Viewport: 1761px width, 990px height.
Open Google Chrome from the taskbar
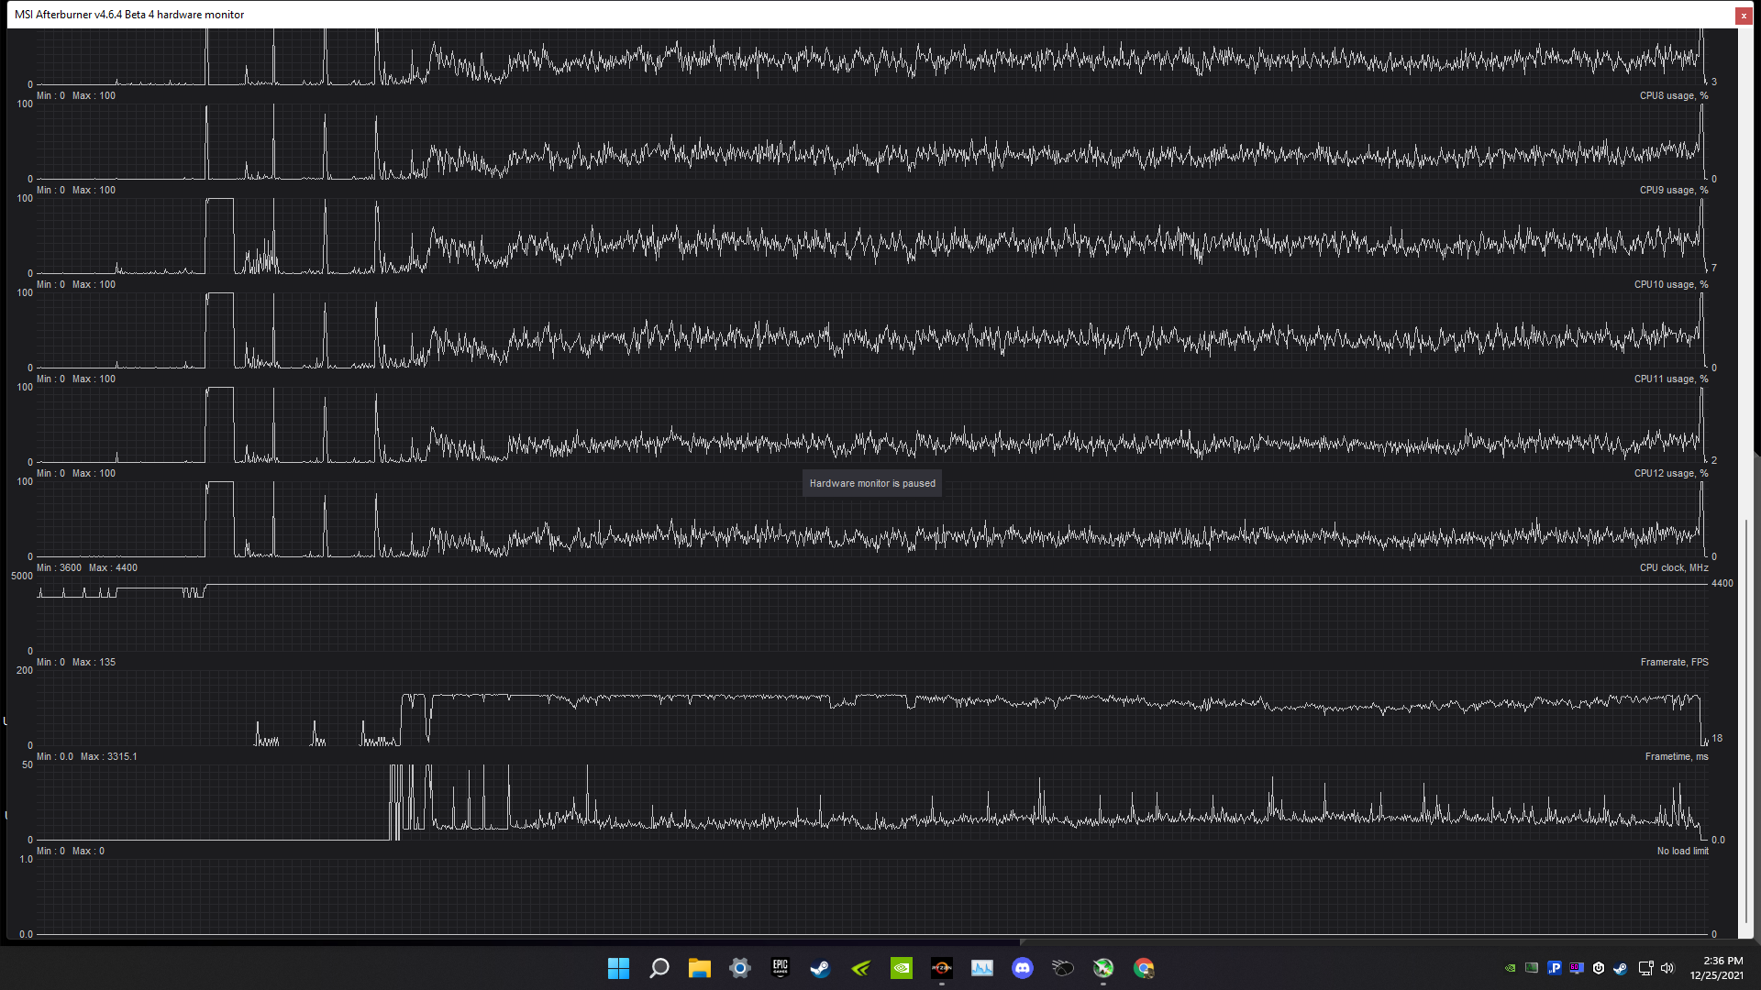click(1144, 968)
